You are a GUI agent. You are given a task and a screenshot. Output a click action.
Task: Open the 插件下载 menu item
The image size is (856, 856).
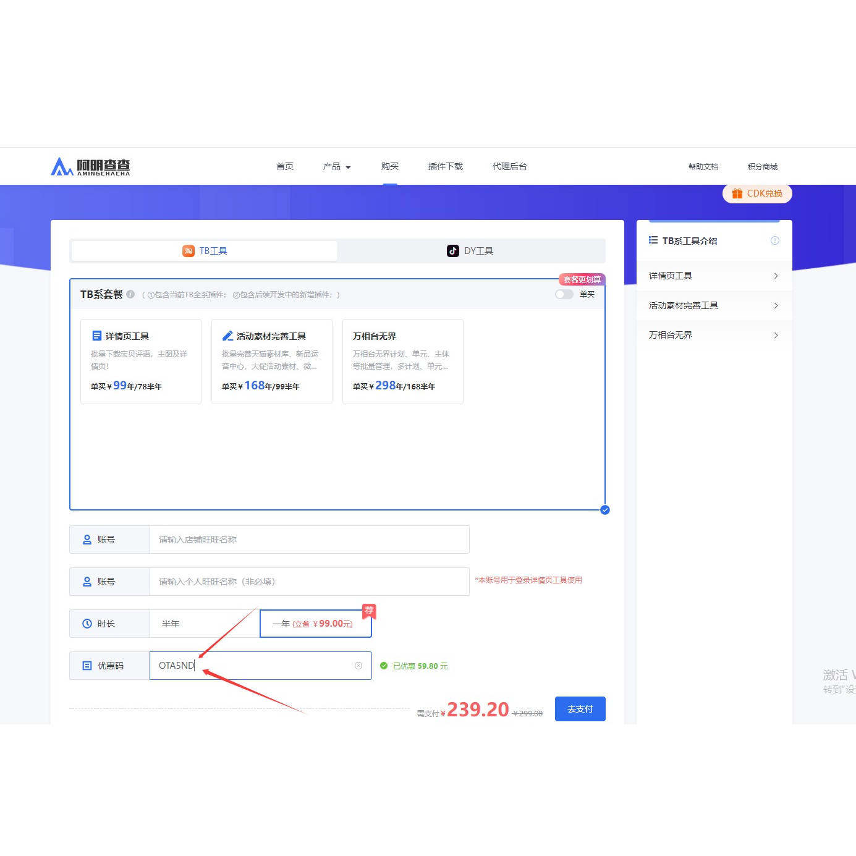[x=446, y=166]
